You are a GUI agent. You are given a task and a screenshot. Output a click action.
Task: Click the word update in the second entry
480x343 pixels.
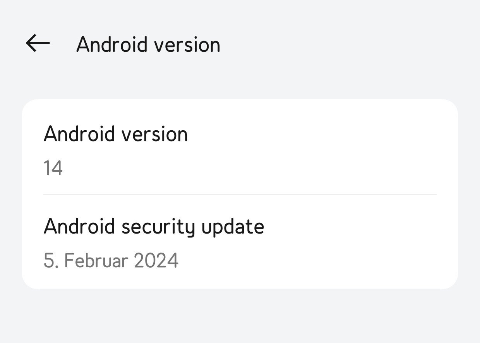[x=233, y=227]
